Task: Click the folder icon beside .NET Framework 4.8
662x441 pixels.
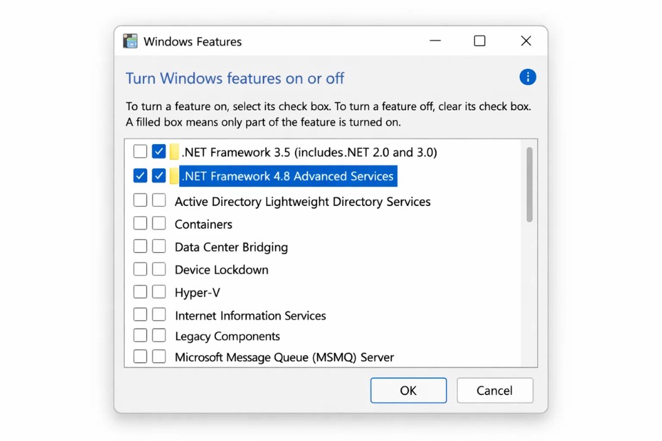Action: coord(173,176)
